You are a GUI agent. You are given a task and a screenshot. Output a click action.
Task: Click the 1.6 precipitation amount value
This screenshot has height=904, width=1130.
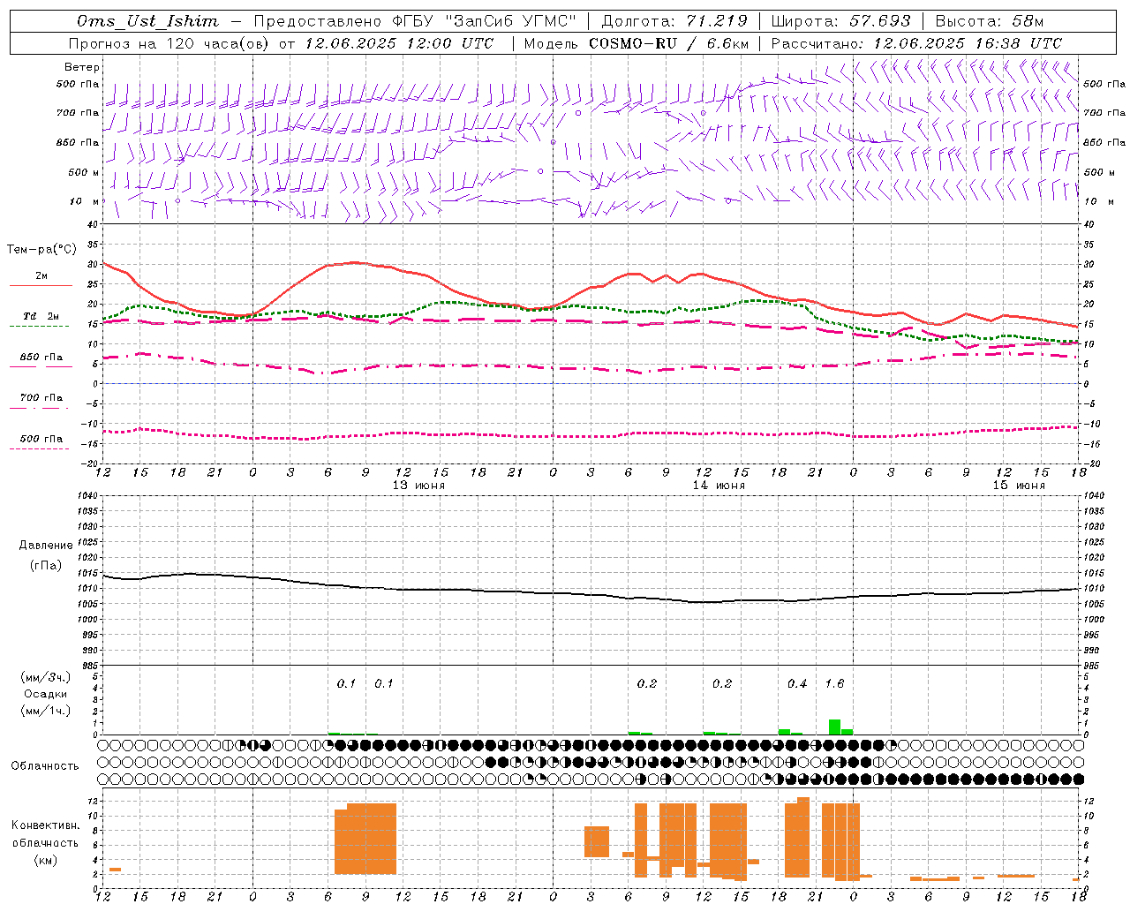(834, 683)
